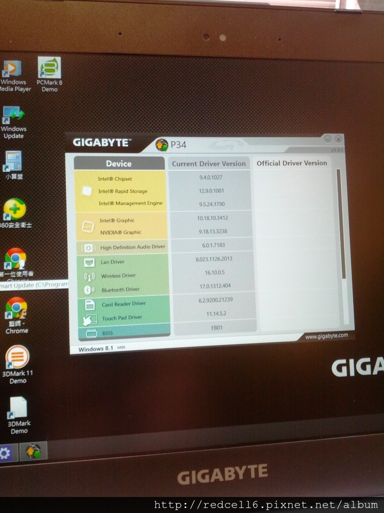384x513 pixels.
Task: Launch Windows Update desktop shortcut
Action: pos(13,123)
